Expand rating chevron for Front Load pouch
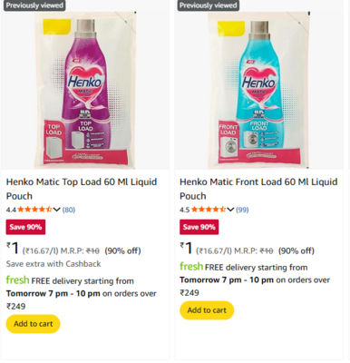Screen dimensions: 350x363 coord(230,210)
